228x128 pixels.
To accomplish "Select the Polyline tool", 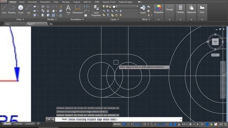I will (x=12, y=10).
